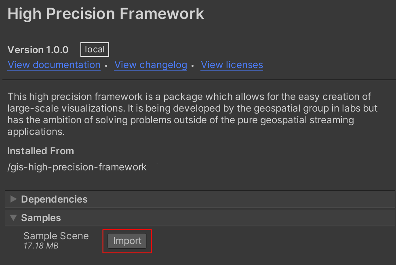Click the High Precision Framework title
The height and width of the screenshot is (265, 396).
coord(105,14)
